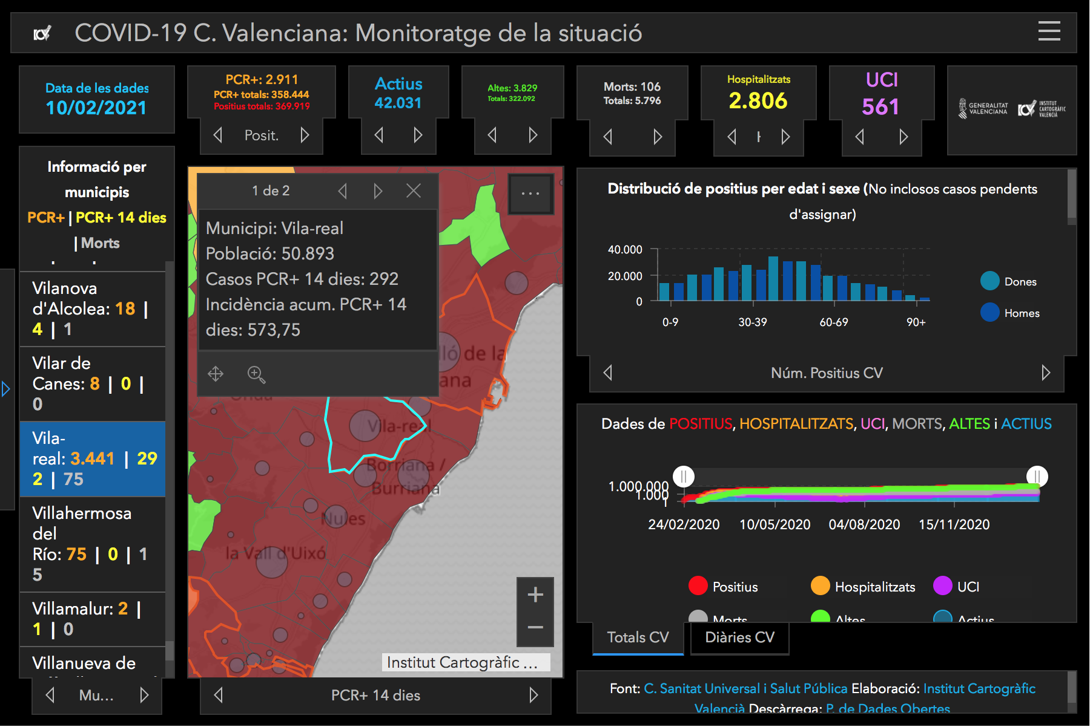Advance to next map layer after PCR+ 14 dies
Screen dimensions: 1090x727
click(533, 696)
